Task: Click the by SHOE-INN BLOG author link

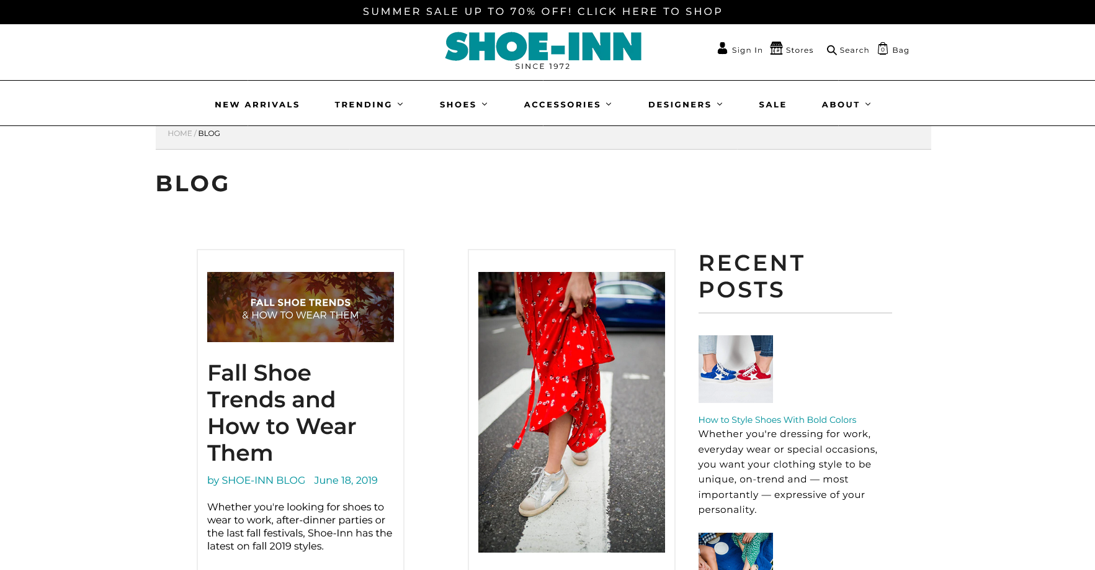Action: [x=256, y=480]
